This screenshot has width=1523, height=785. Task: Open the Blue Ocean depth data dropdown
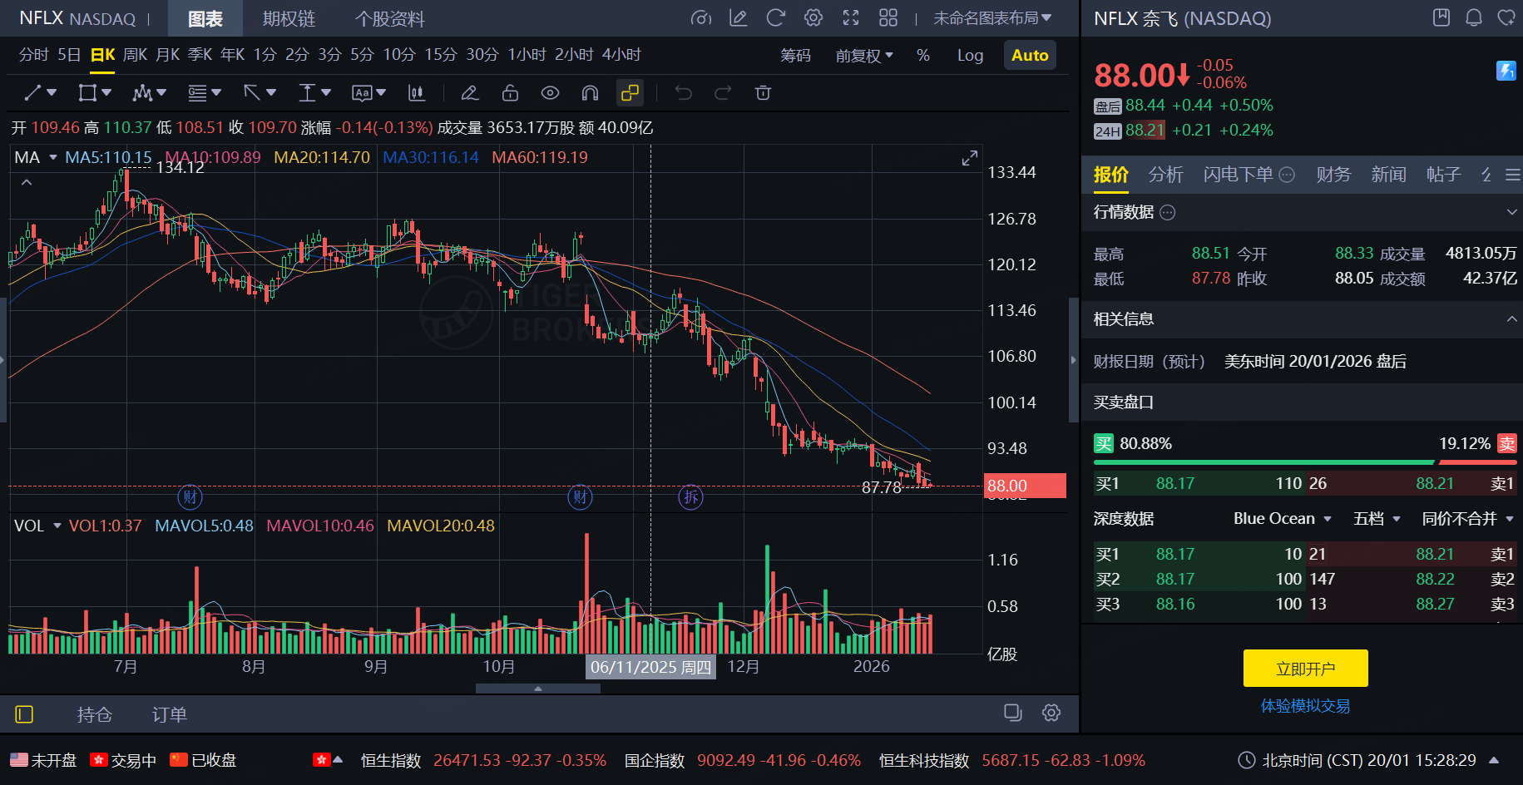point(1283,518)
